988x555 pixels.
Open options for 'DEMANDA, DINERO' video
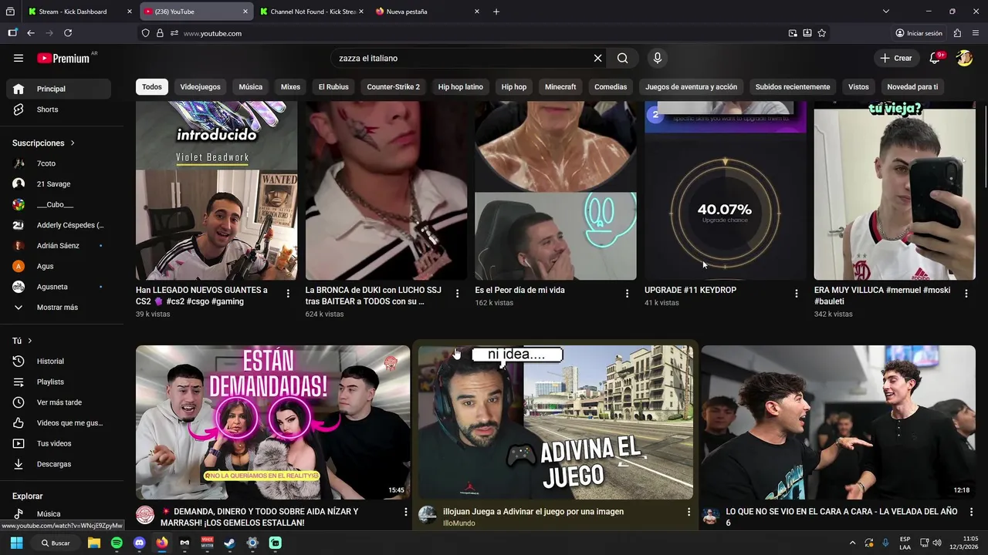point(405,512)
